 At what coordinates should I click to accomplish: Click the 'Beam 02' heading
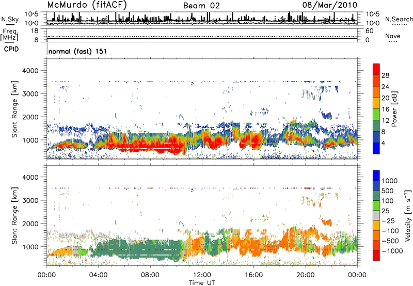point(201,6)
